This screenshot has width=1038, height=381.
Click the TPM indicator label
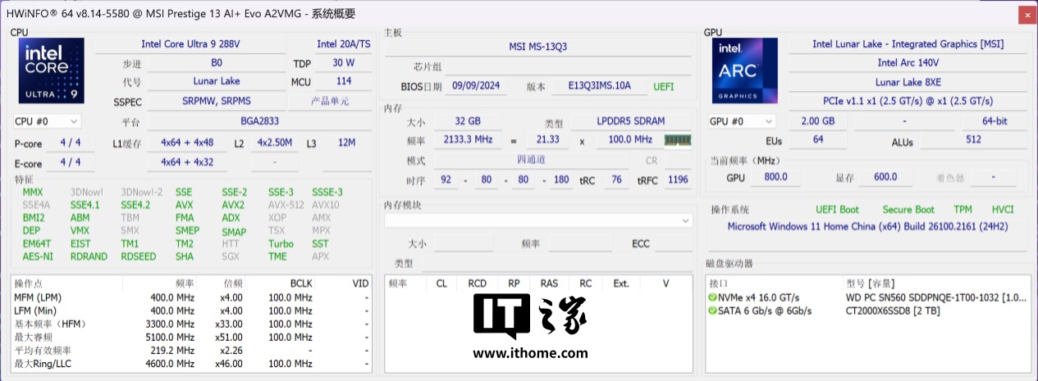tap(963, 210)
